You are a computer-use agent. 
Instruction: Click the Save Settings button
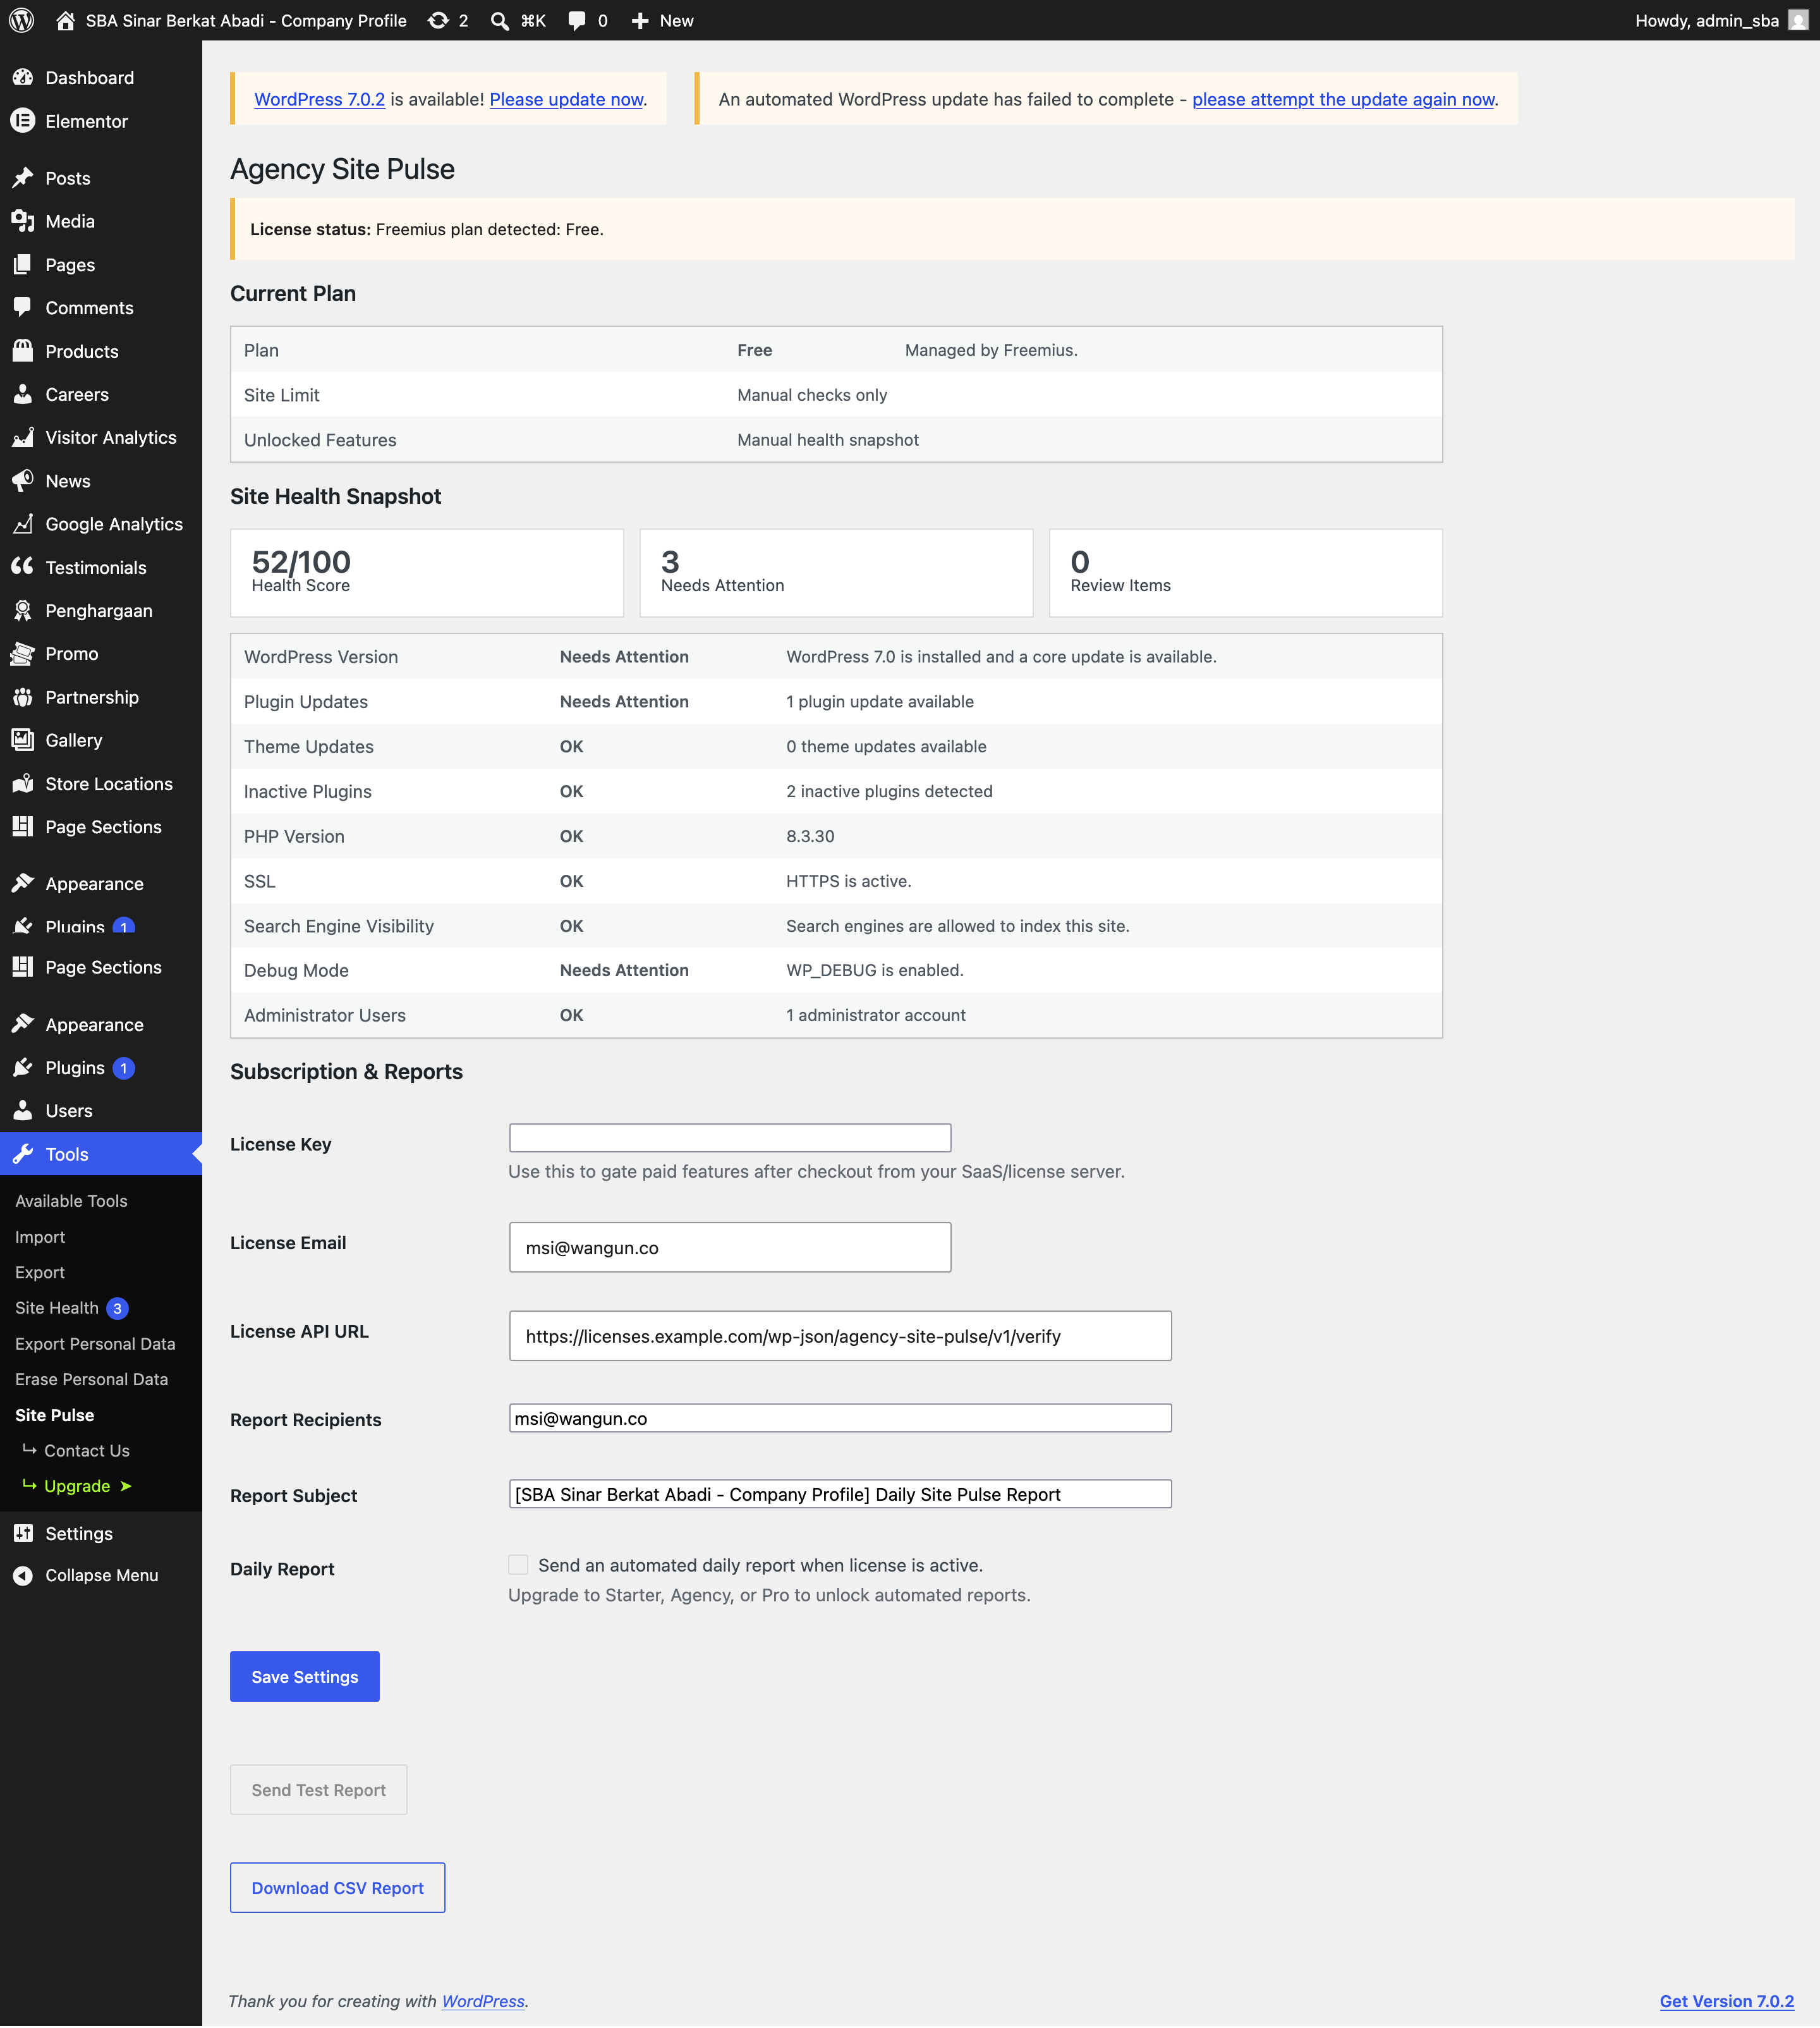click(x=305, y=1677)
